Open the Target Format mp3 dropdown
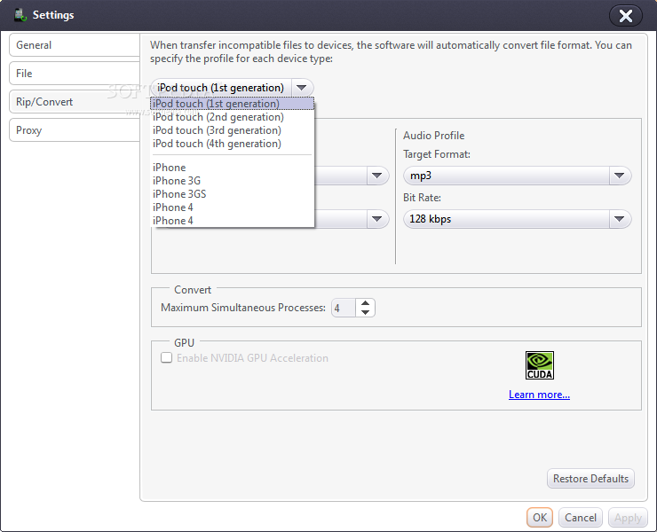This screenshot has width=657, height=532. (x=517, y=176)
